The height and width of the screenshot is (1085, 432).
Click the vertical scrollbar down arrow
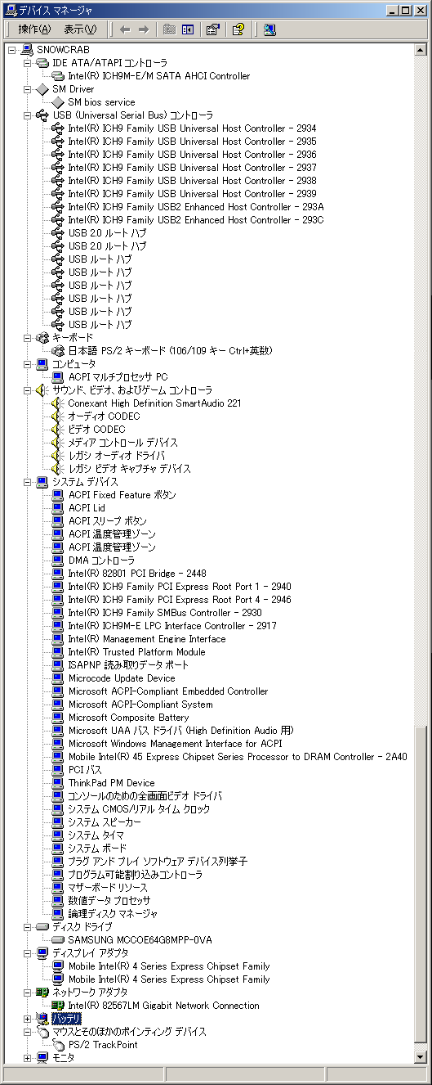pos(421,1057)
